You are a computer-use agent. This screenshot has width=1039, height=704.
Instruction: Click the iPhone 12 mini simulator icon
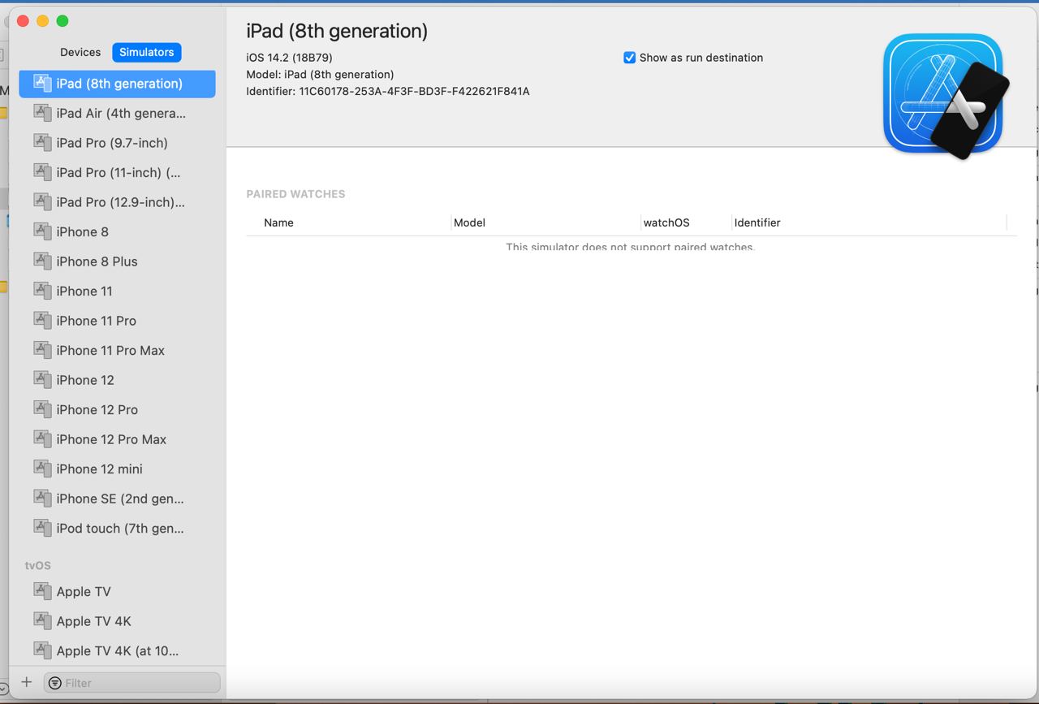(42, 468)
